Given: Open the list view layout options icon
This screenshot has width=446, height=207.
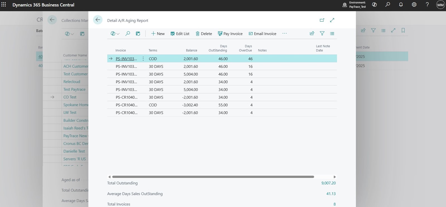Looking at the screenshot, I should [x=332, y=33].
